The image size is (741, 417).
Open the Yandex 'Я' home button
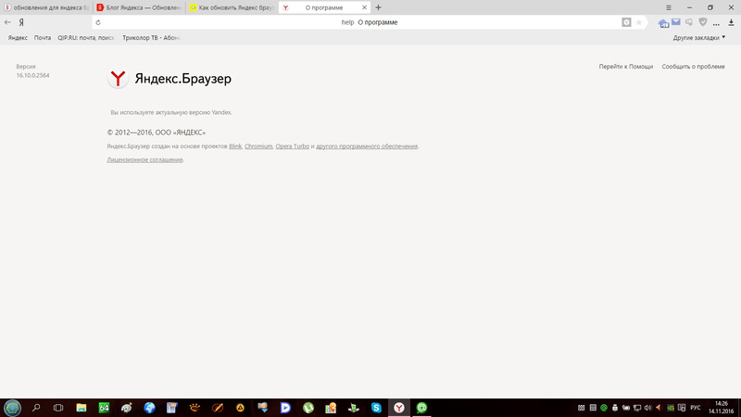(x=21, y=22)
